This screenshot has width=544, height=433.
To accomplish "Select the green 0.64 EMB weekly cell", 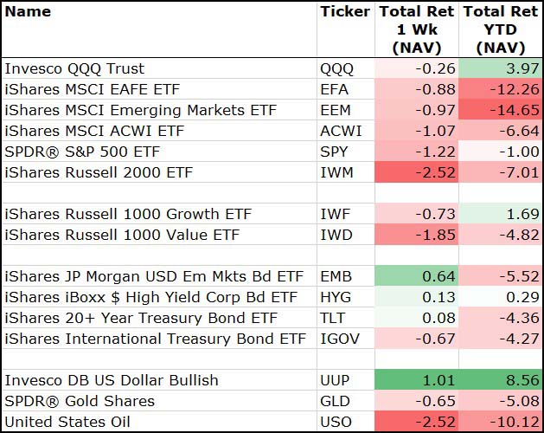I will 416,276.
